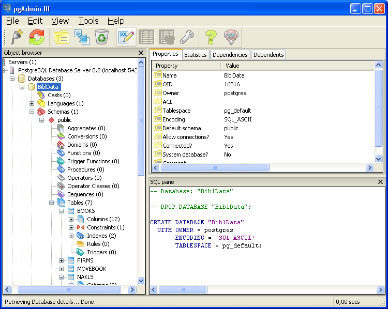The width and height of the screenshot is (388, 309).
Task: Expand the Languages (1) node
Action: [x=32, y=103]
